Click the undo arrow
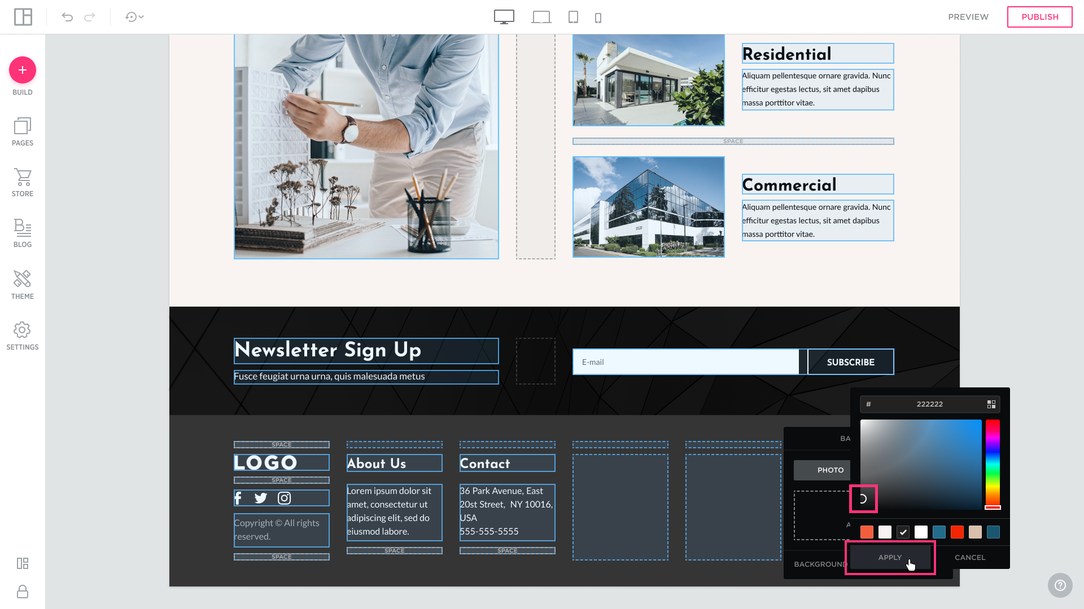Image resolution: width=1084 pixels, height=609 pixels. pos(67,17)
